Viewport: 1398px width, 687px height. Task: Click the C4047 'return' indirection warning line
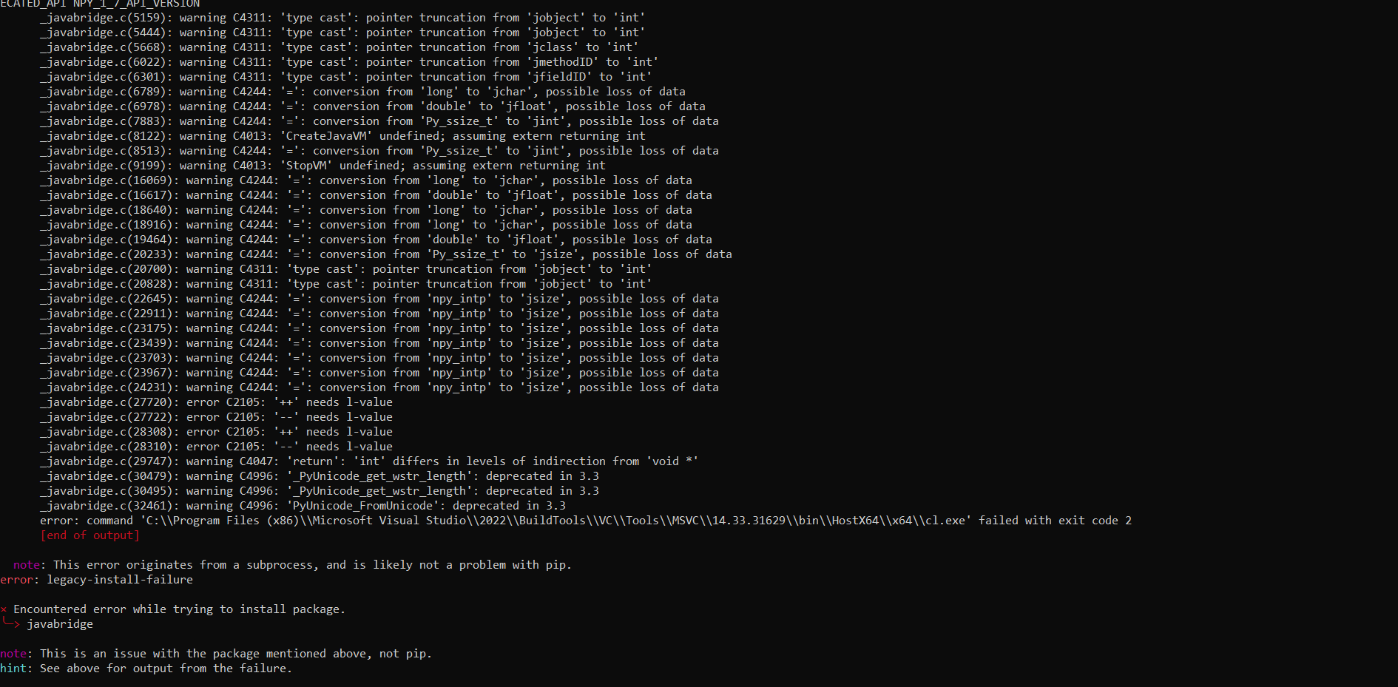[x=369, y=461]
